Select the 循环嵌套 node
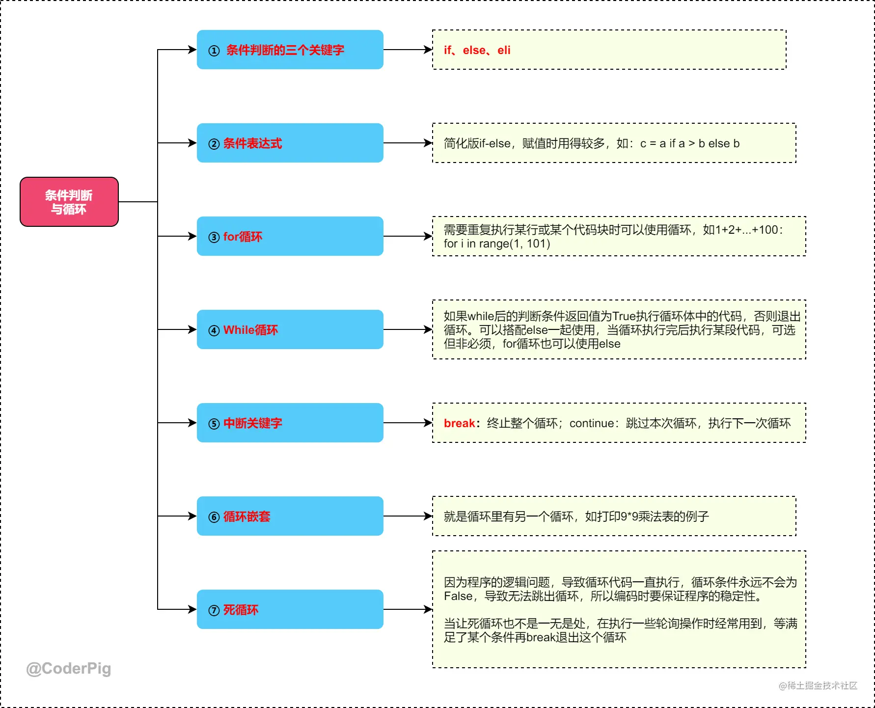Screen dimensions: 875x708 (290, 516)
